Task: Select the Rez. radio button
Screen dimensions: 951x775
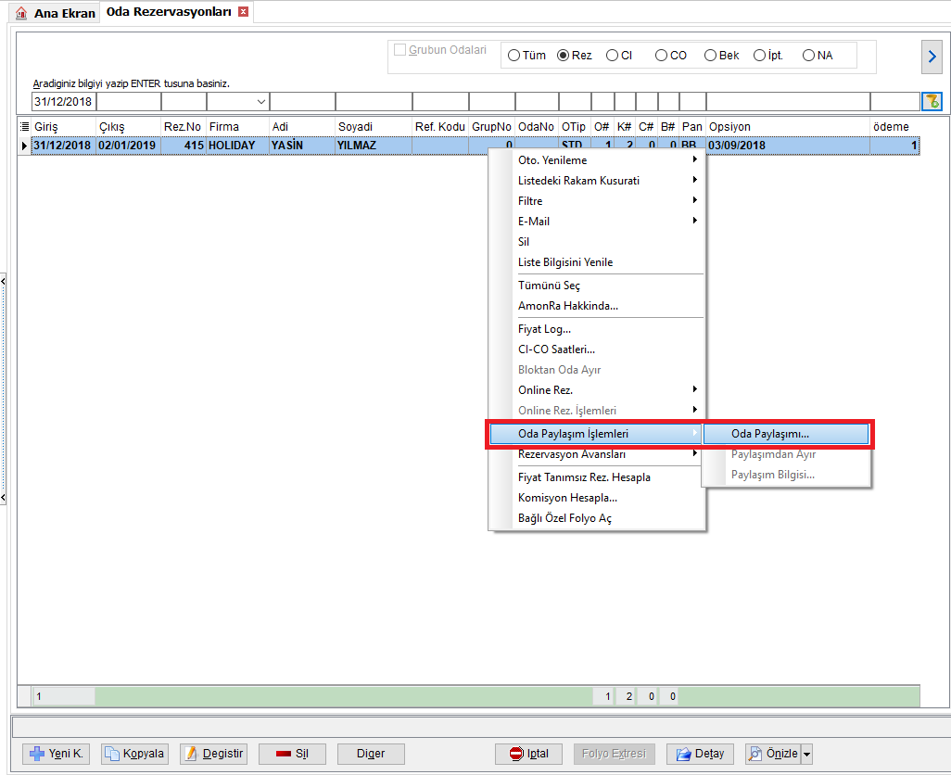Action: [x=563, y=56]
